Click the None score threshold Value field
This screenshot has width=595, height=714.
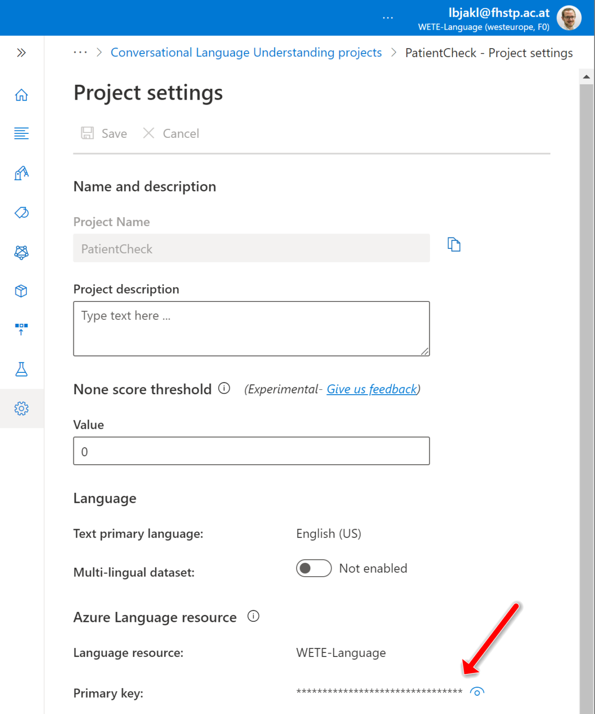pos(251,451)
